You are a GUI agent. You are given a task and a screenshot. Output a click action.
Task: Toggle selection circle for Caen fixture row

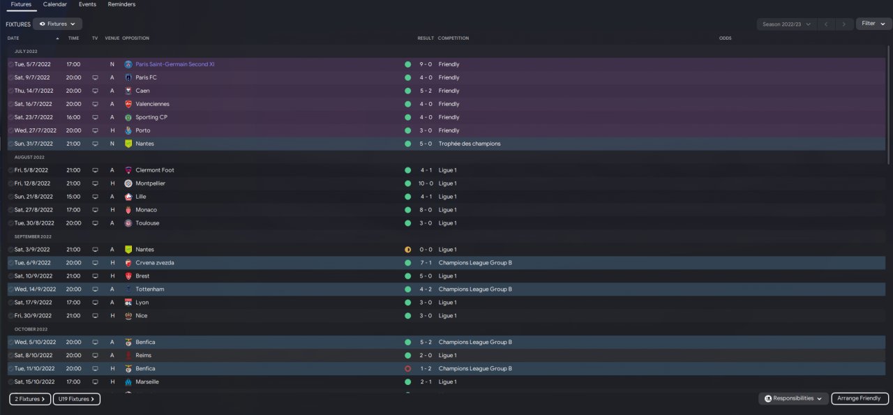10,91
